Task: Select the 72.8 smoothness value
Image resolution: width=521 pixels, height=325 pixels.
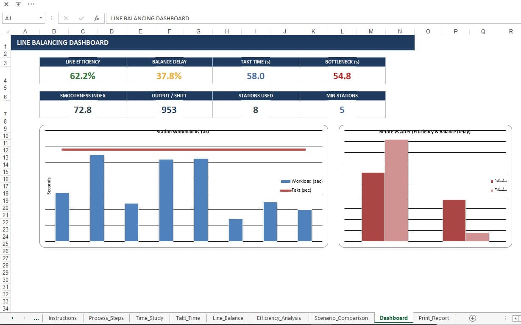Action: coord(83,110)
